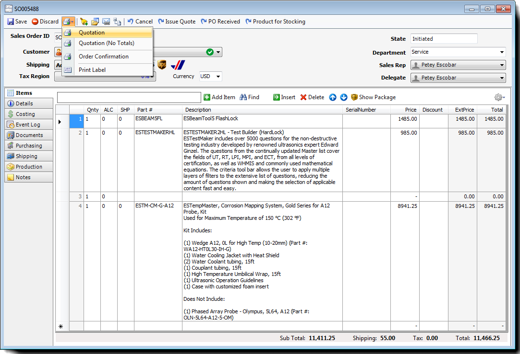Click the duplicate order toolbar icon
The height and width of the screenshot is (354, 520).
tap(117, 22)
